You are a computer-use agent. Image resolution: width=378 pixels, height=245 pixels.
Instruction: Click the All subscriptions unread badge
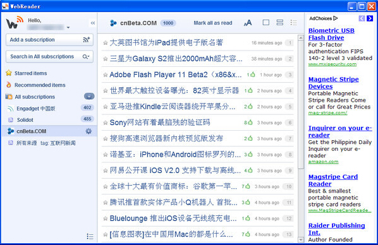(89, 97)
